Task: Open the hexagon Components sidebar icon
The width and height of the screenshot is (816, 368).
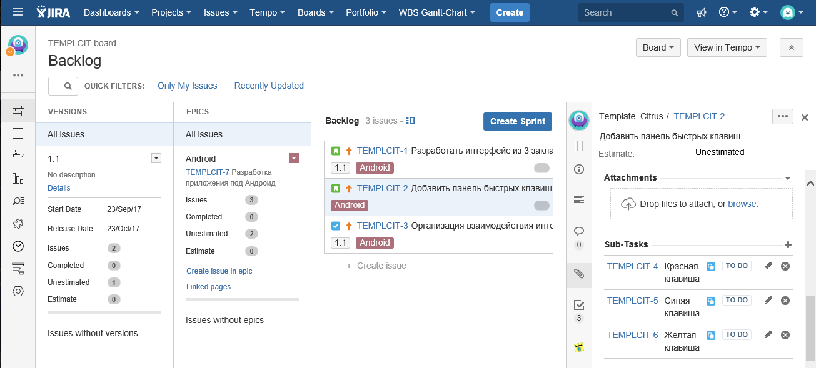Action: point(18,291)
